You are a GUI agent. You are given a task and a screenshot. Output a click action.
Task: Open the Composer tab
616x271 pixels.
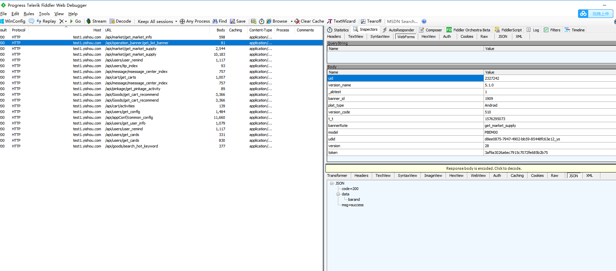coord(430,30)
